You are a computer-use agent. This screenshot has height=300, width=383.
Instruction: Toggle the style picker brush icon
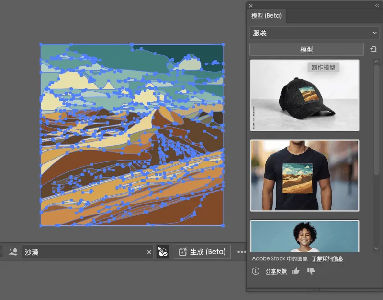click(x=162, y=251)
